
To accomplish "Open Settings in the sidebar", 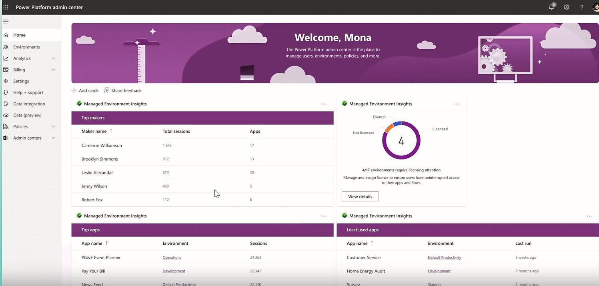I will point(31,81).
